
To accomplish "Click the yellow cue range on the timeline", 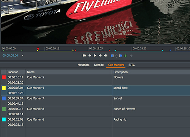I will pyautogui.click(x=55, y=51).
